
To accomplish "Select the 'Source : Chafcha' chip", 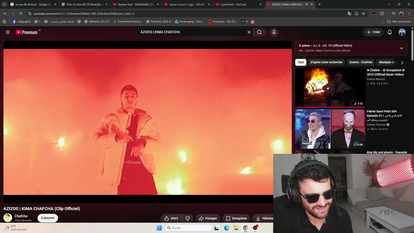I will click(x=361, y=62).
